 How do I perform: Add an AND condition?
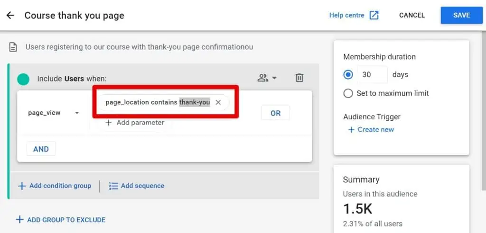(41, 149)
